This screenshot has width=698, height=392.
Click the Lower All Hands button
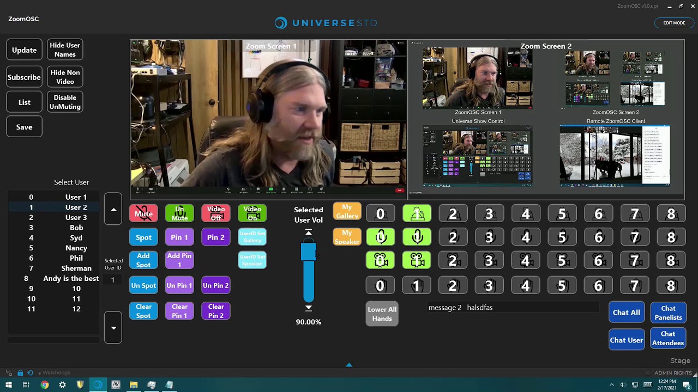(x=382, y=314)
